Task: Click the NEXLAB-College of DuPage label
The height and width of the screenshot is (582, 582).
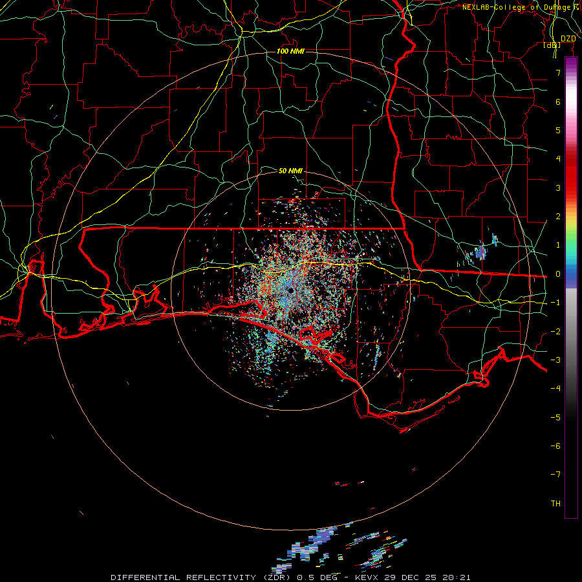Action: (x=517, y=7)
